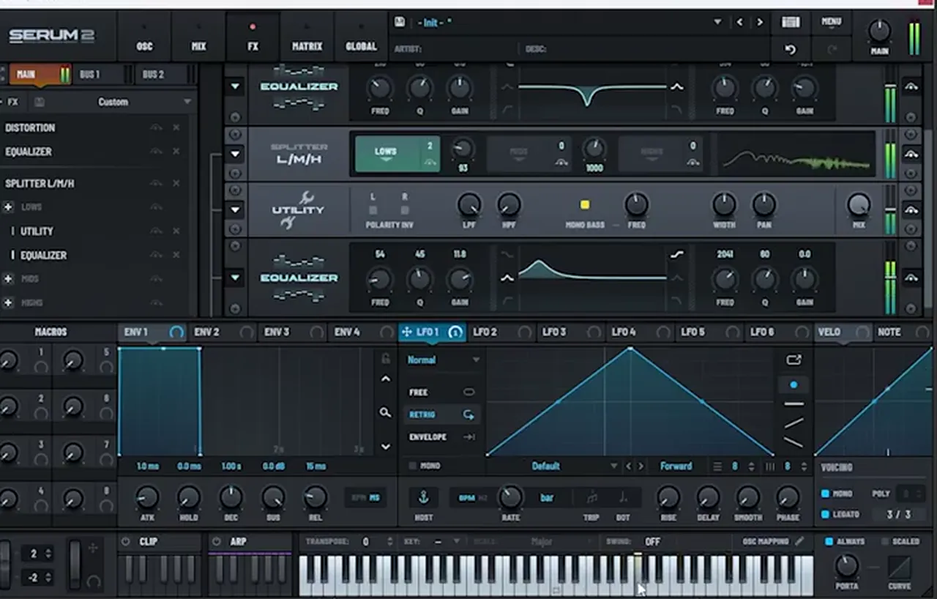Screen dimensions: 937x599
Task: Click the dotted note Dot icon
Action: [x=623, y=498]
